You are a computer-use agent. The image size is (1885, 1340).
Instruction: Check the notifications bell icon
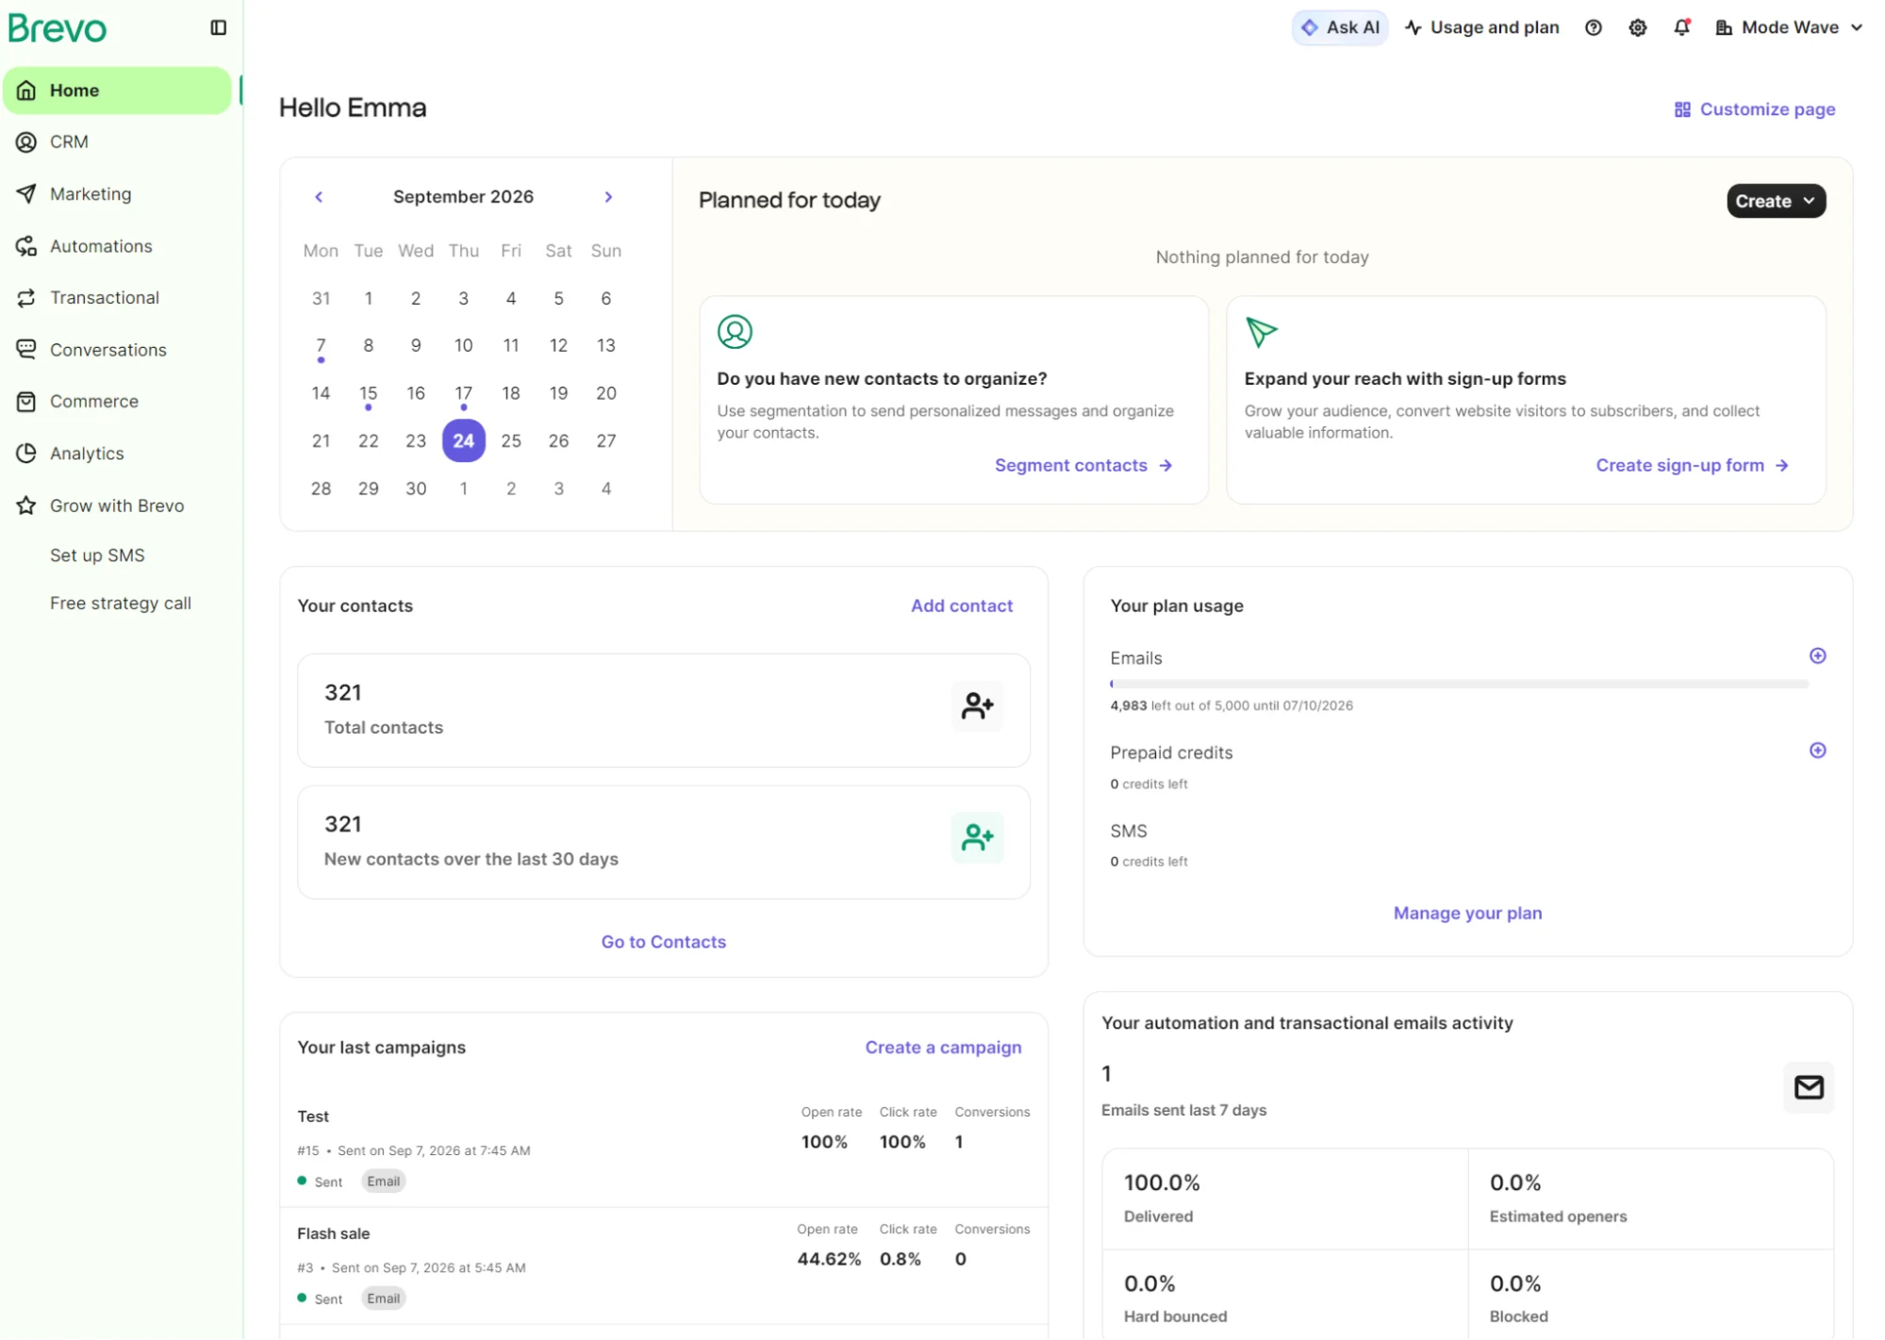coord(1681,27)
